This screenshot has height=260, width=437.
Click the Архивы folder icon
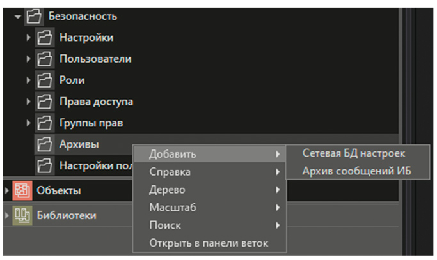pos(44,145)
